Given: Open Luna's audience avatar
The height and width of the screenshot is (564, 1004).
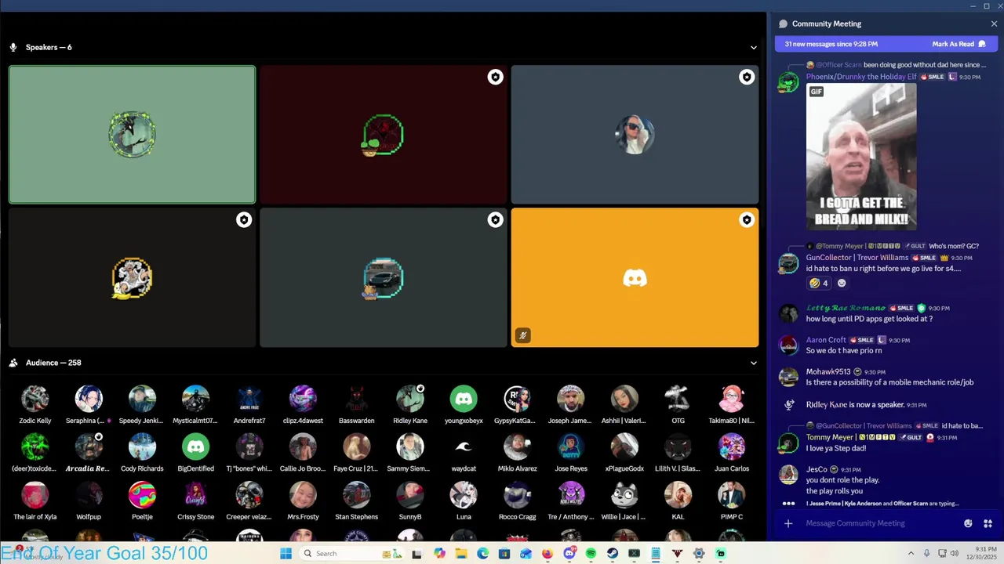Looking at the screenshot, I should point(464,495).
